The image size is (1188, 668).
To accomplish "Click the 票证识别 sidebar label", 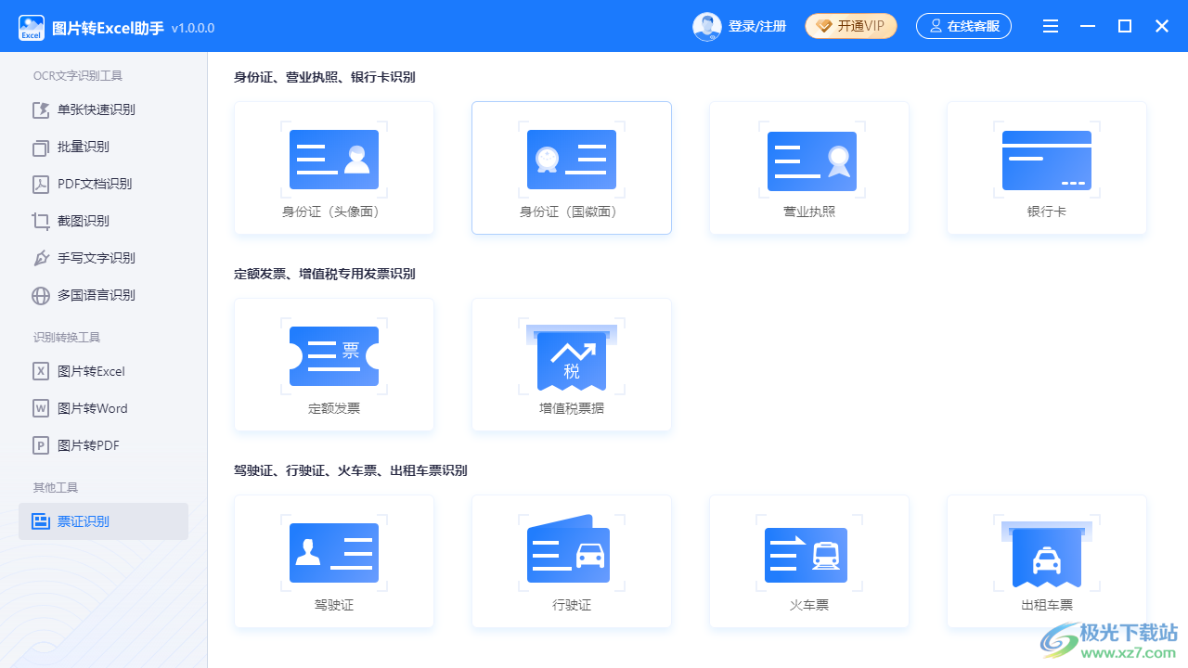I will [x=84, y=521].
